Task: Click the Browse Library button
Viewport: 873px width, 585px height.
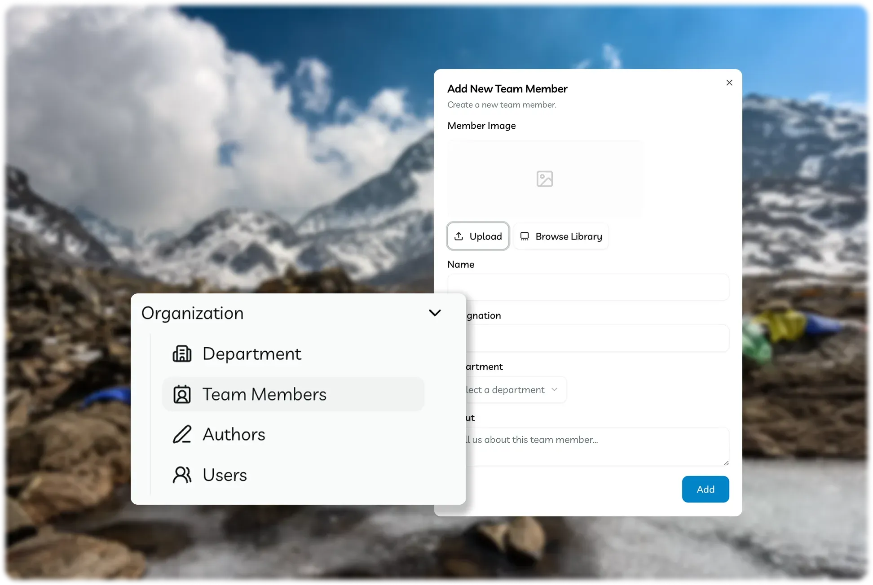Action: [561, 236]
